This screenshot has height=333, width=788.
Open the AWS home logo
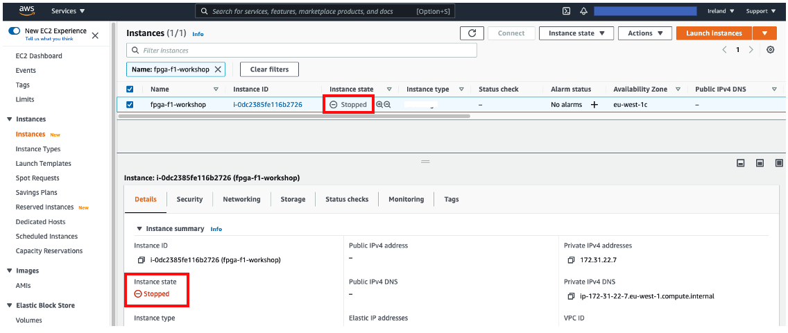[25, 10]
